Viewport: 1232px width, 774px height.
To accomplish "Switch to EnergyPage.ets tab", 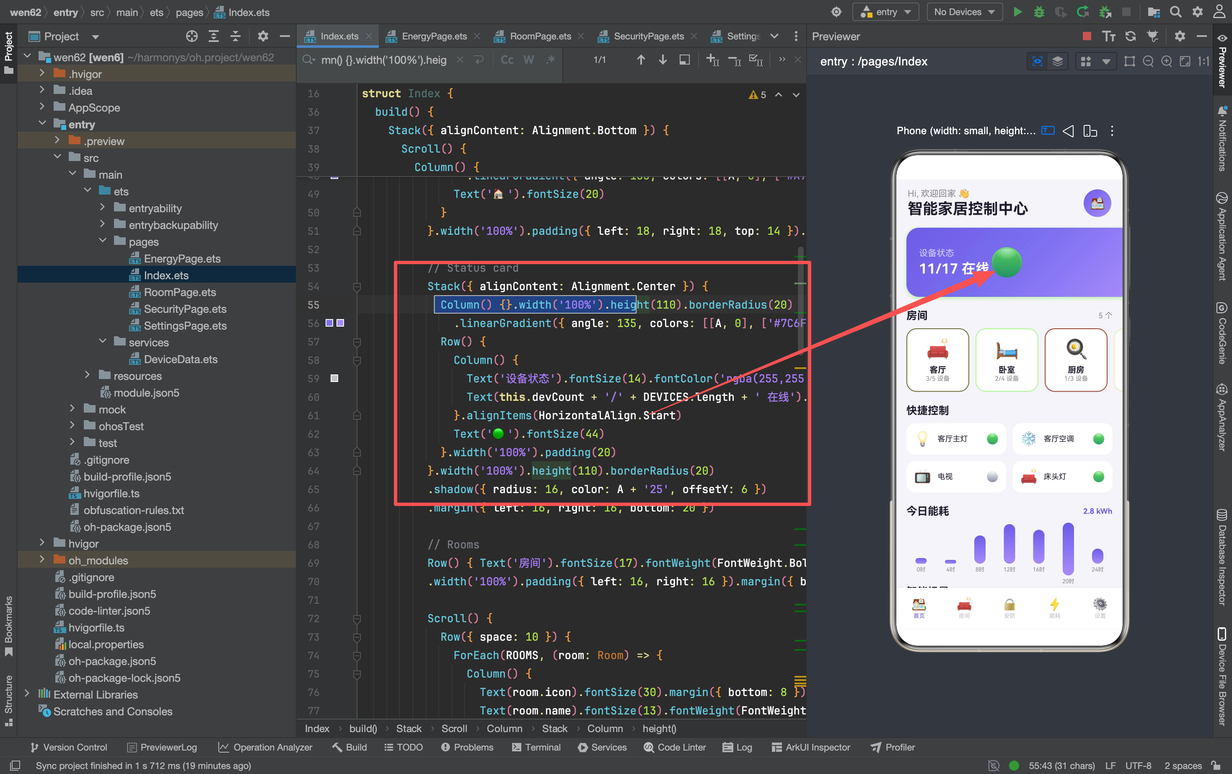I will (x=434, y=36).
